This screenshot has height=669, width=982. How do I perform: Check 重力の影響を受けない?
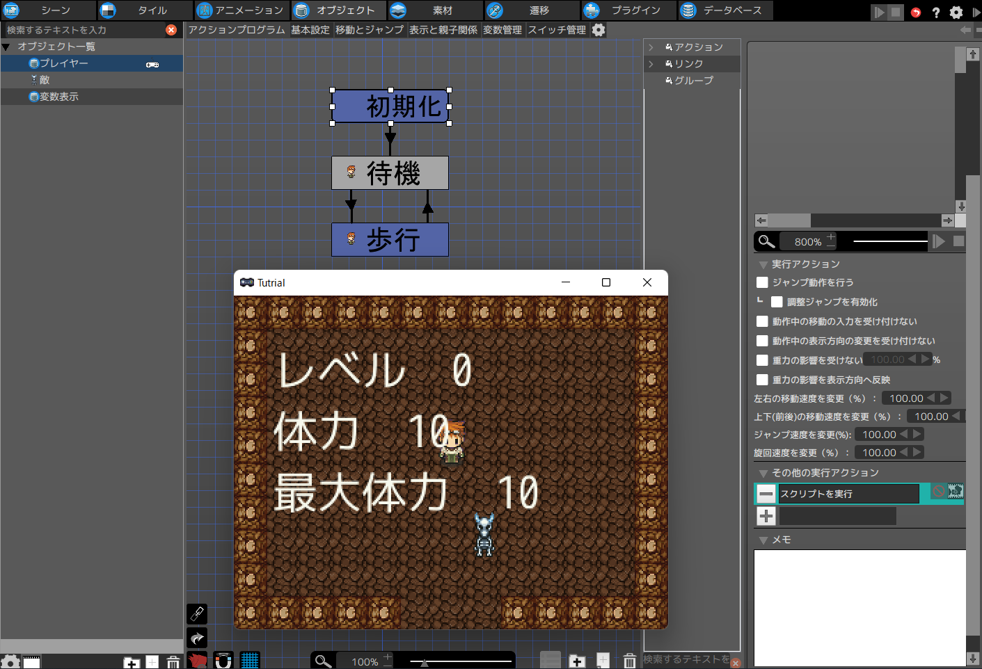click(x=763, y=360)
